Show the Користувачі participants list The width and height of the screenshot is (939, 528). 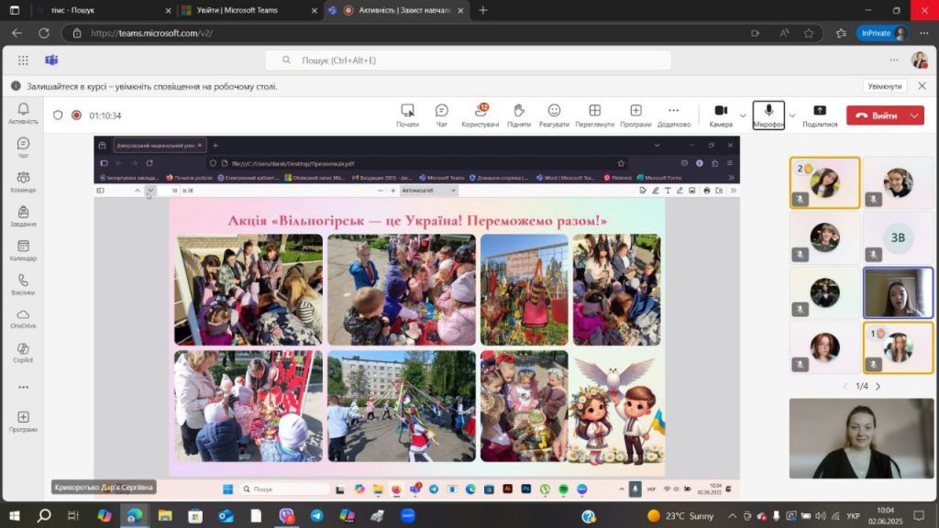coord(481,115)
